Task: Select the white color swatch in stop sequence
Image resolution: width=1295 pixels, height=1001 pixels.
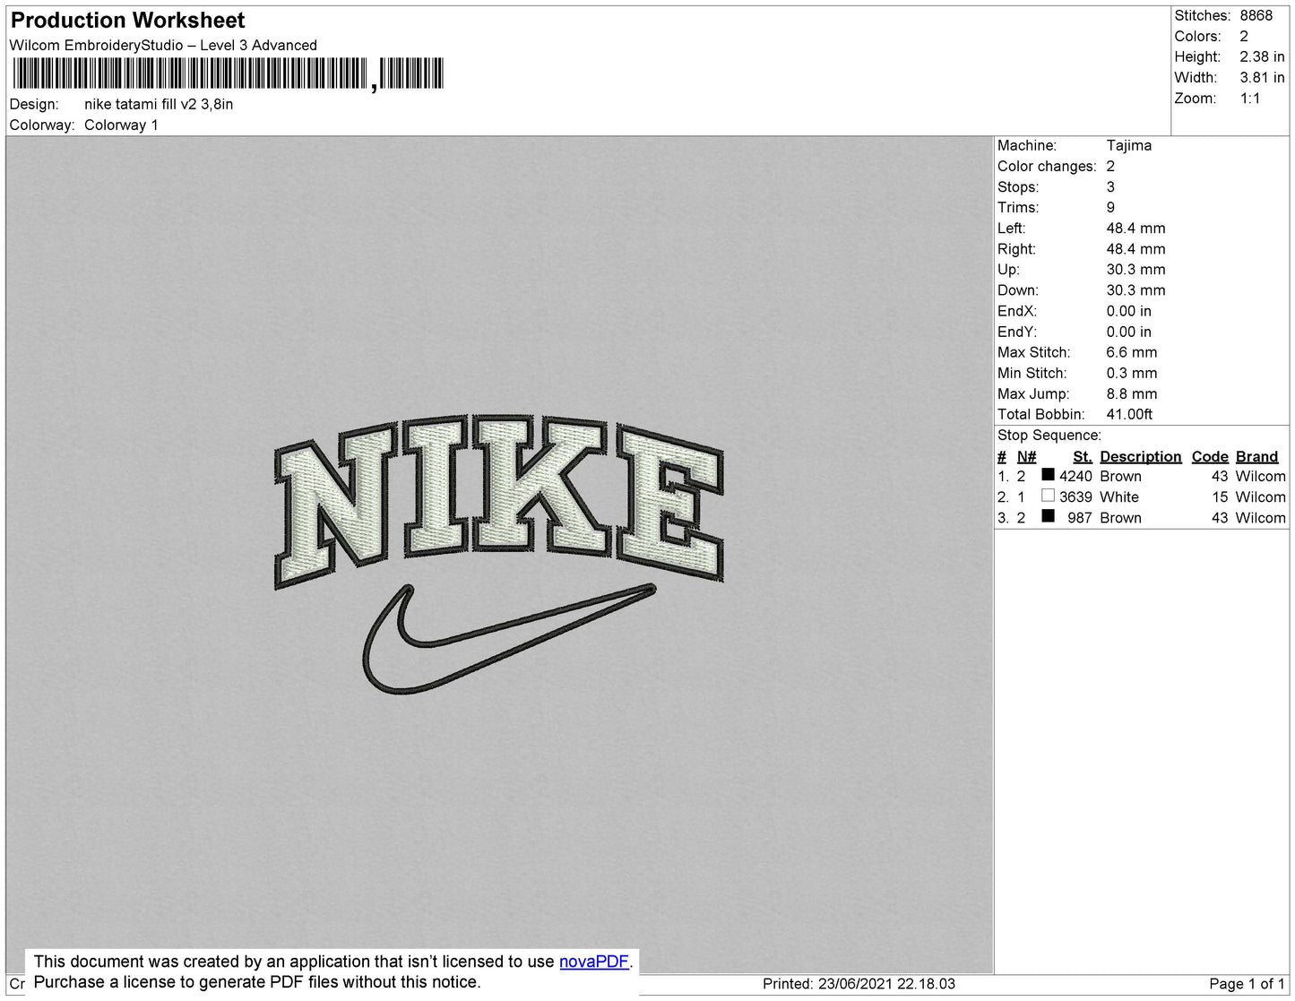Action: click(x=1048, y=496)
